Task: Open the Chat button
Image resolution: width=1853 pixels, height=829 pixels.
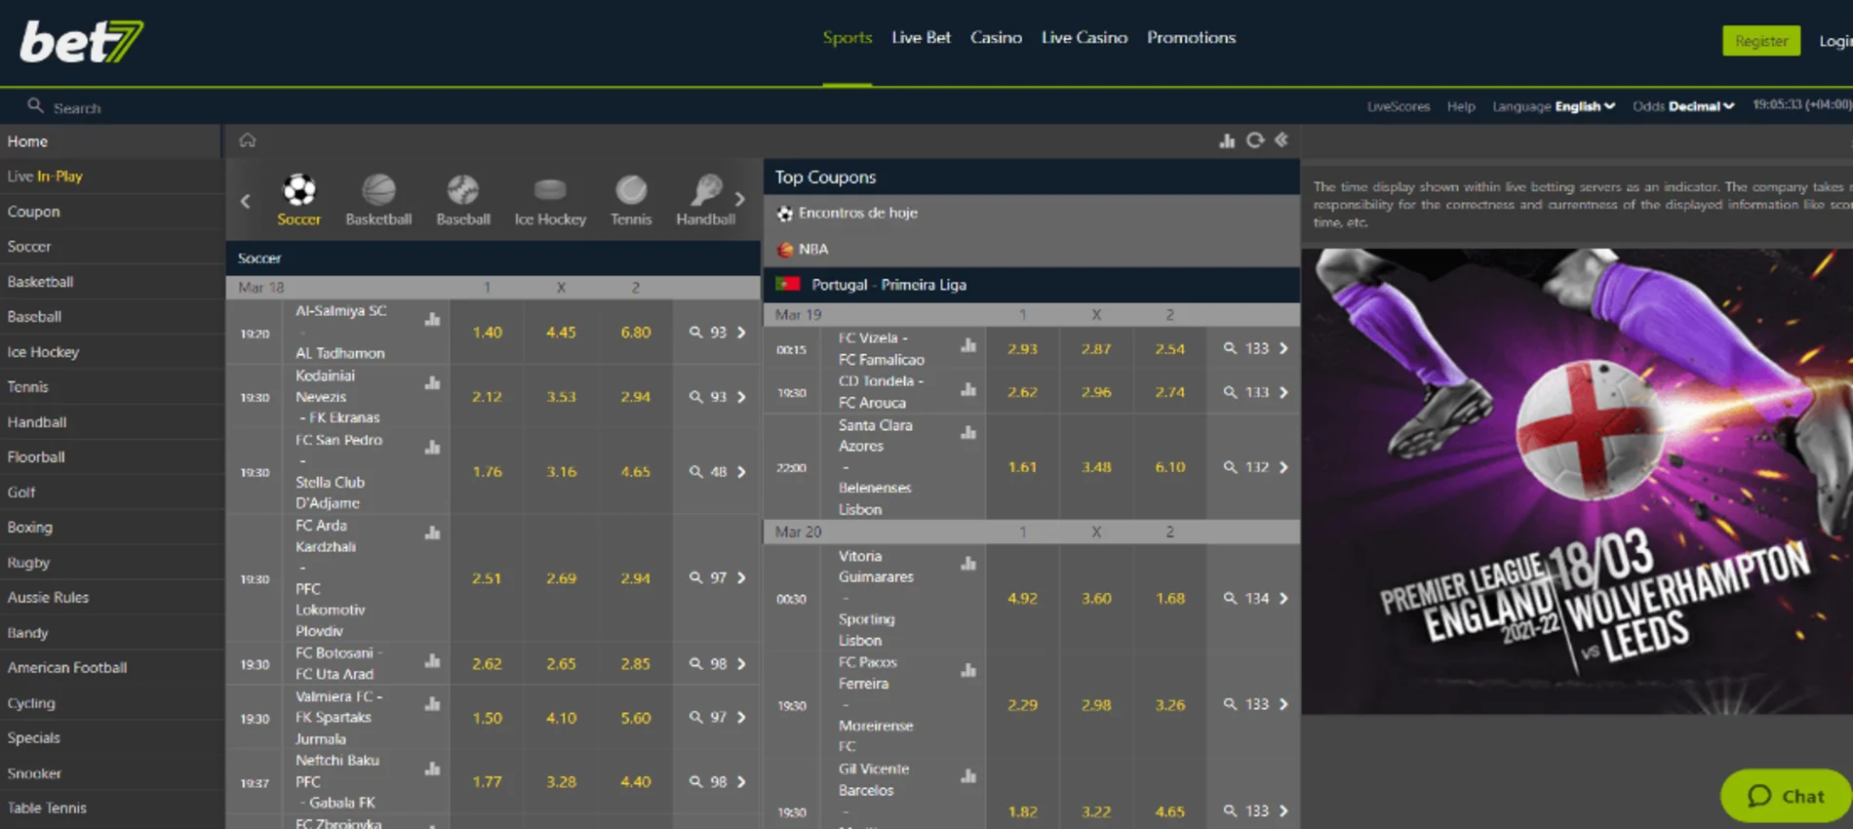Action: (1786, 796)
